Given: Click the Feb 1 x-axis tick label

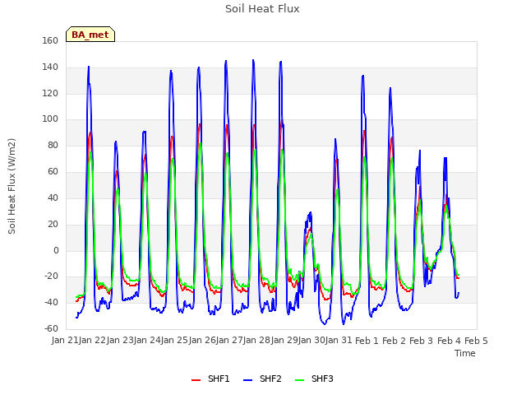Looking at the screenshot, I should click(x=367, y=341).
